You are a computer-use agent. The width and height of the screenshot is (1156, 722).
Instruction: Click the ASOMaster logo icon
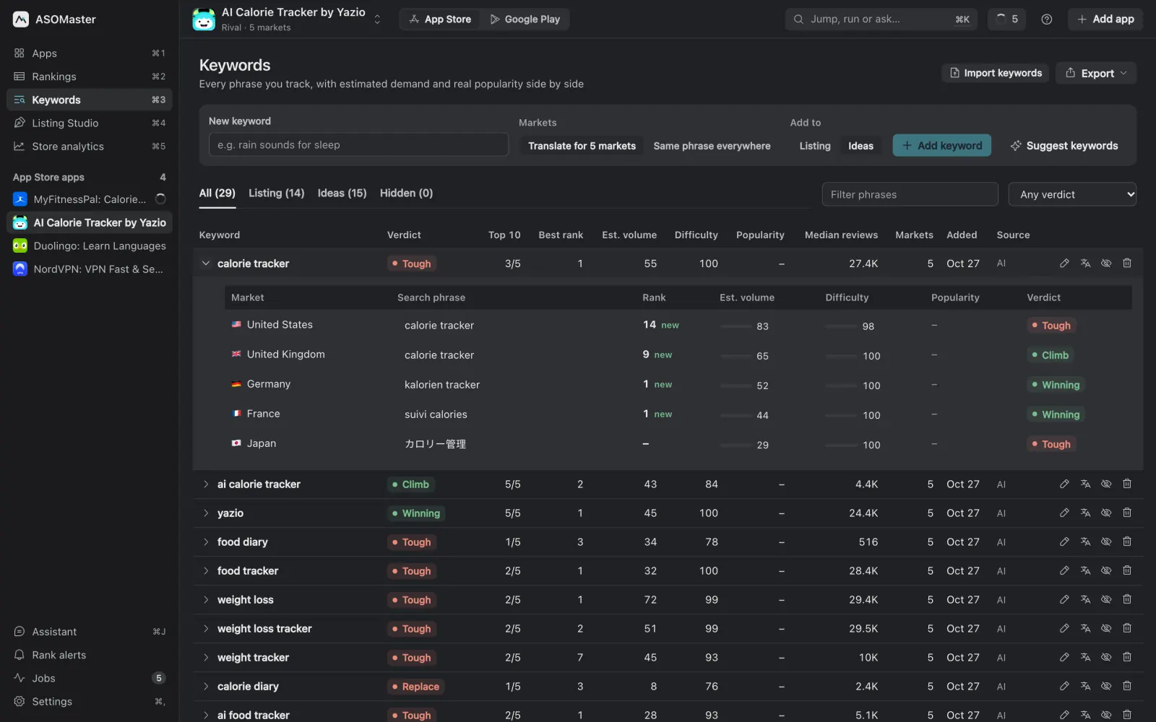tap(21, 19)
